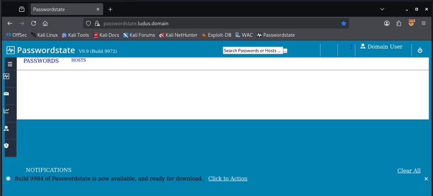The height and width of the screenshot is (196, 433).
Task: Switch to the PASSWORDS tab
Action: (x=41, y=61)
